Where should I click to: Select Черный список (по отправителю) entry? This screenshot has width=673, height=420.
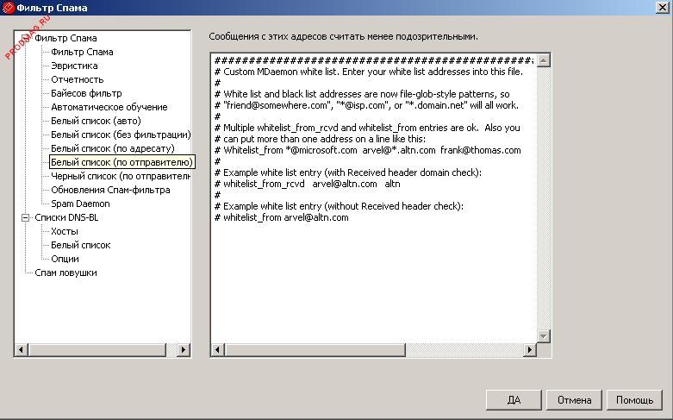(120, 176)
